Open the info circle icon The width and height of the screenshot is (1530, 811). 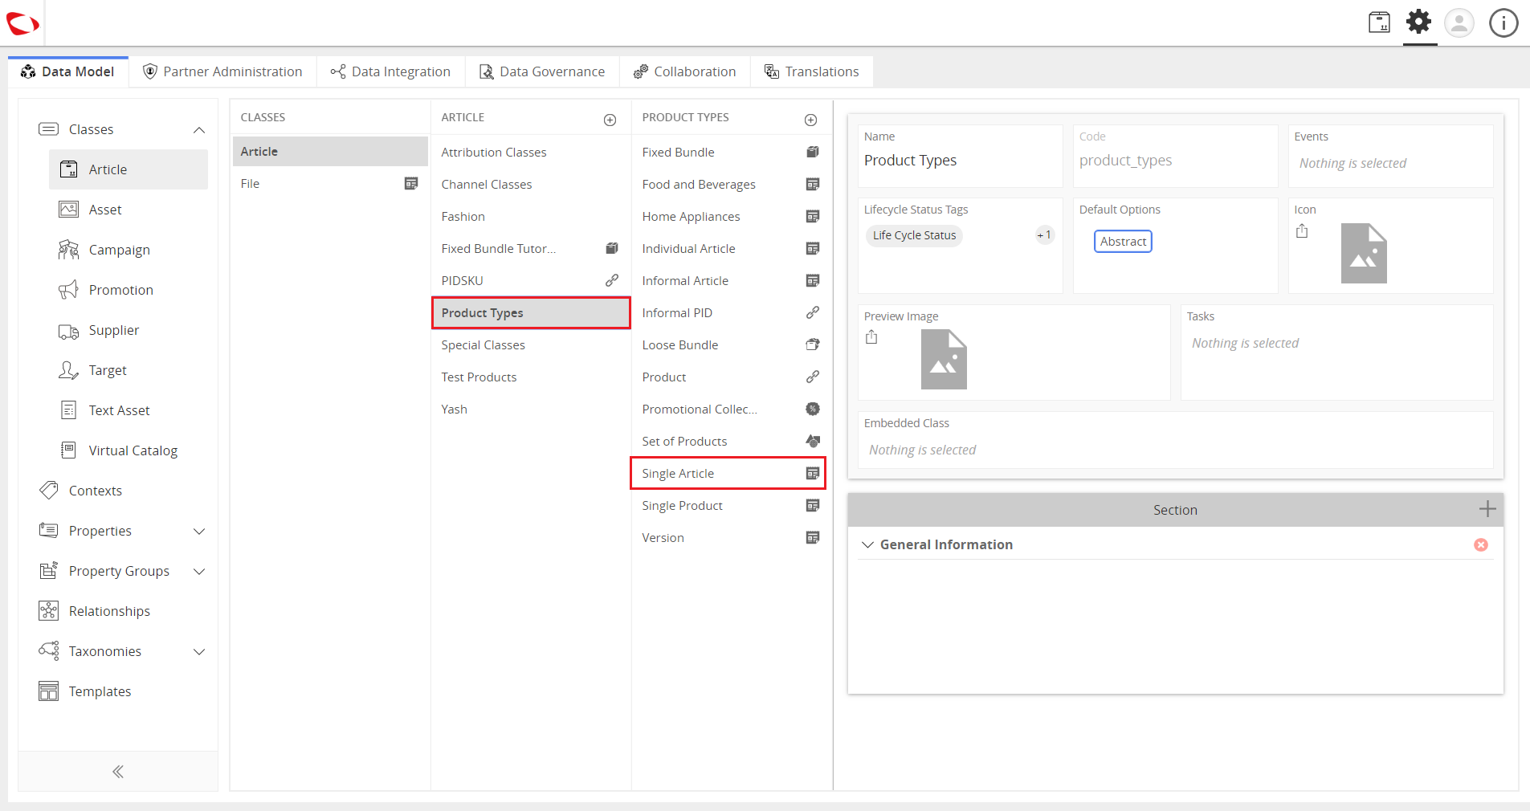pyautogui.click(x=1503, y=22)
